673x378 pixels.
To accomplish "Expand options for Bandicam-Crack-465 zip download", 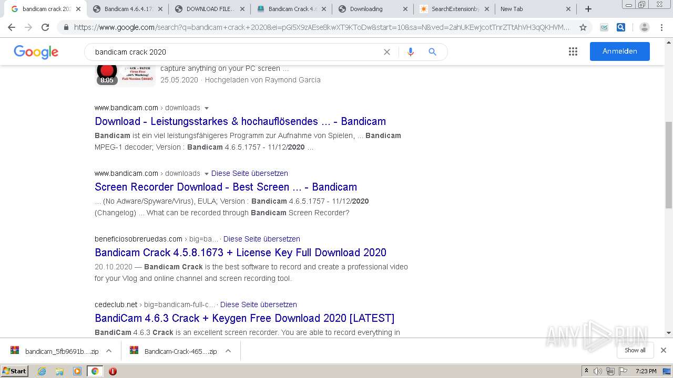I will click(228, 351).
